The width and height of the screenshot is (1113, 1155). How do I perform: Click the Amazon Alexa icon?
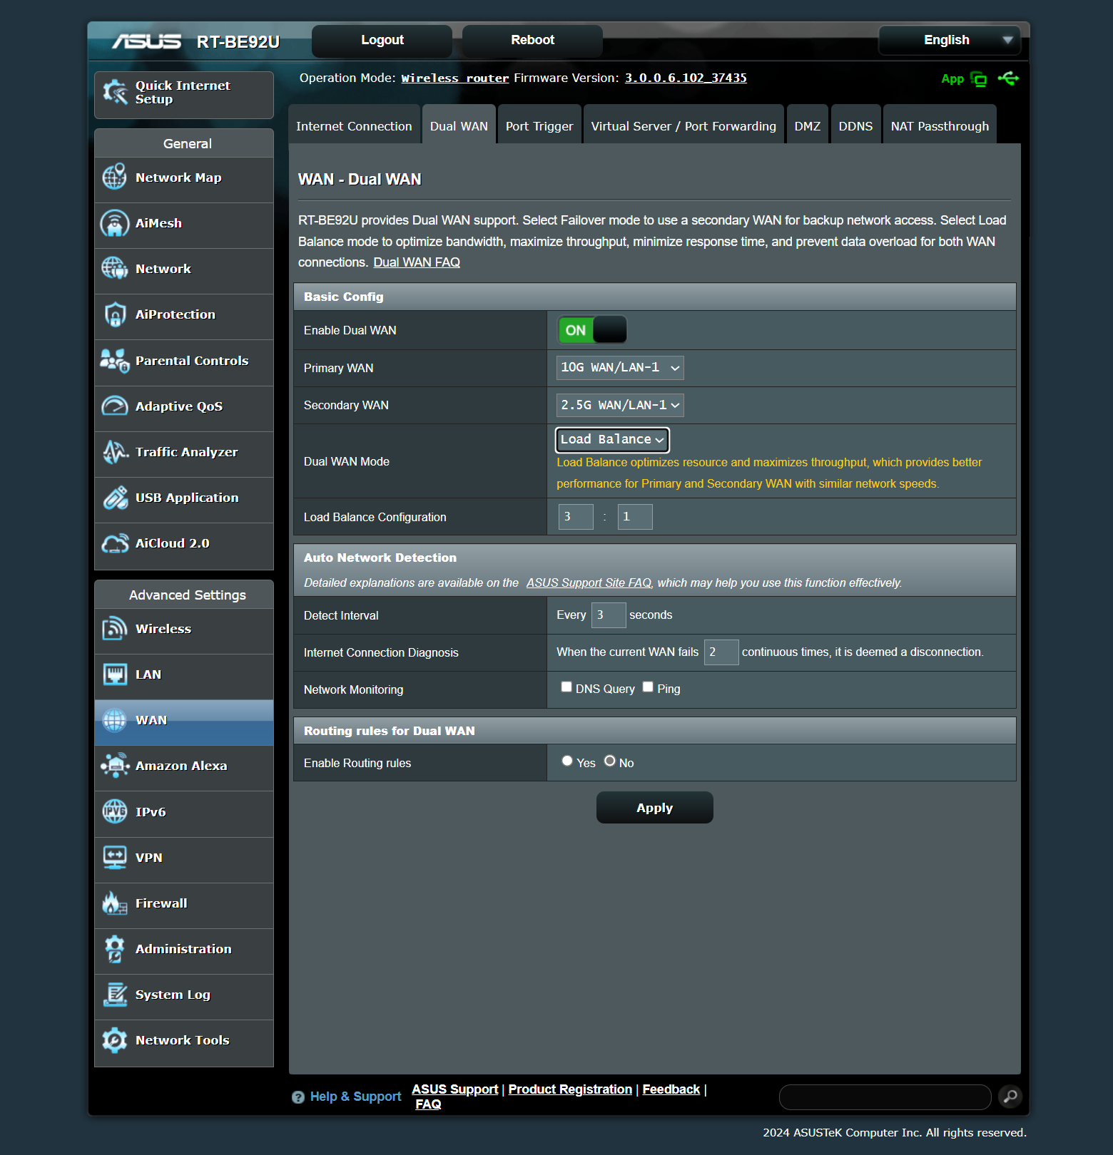[114, 765]
